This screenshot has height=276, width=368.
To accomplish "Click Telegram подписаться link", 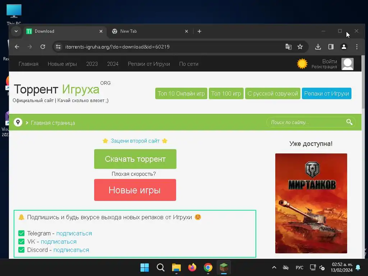I will coord(74,233).
